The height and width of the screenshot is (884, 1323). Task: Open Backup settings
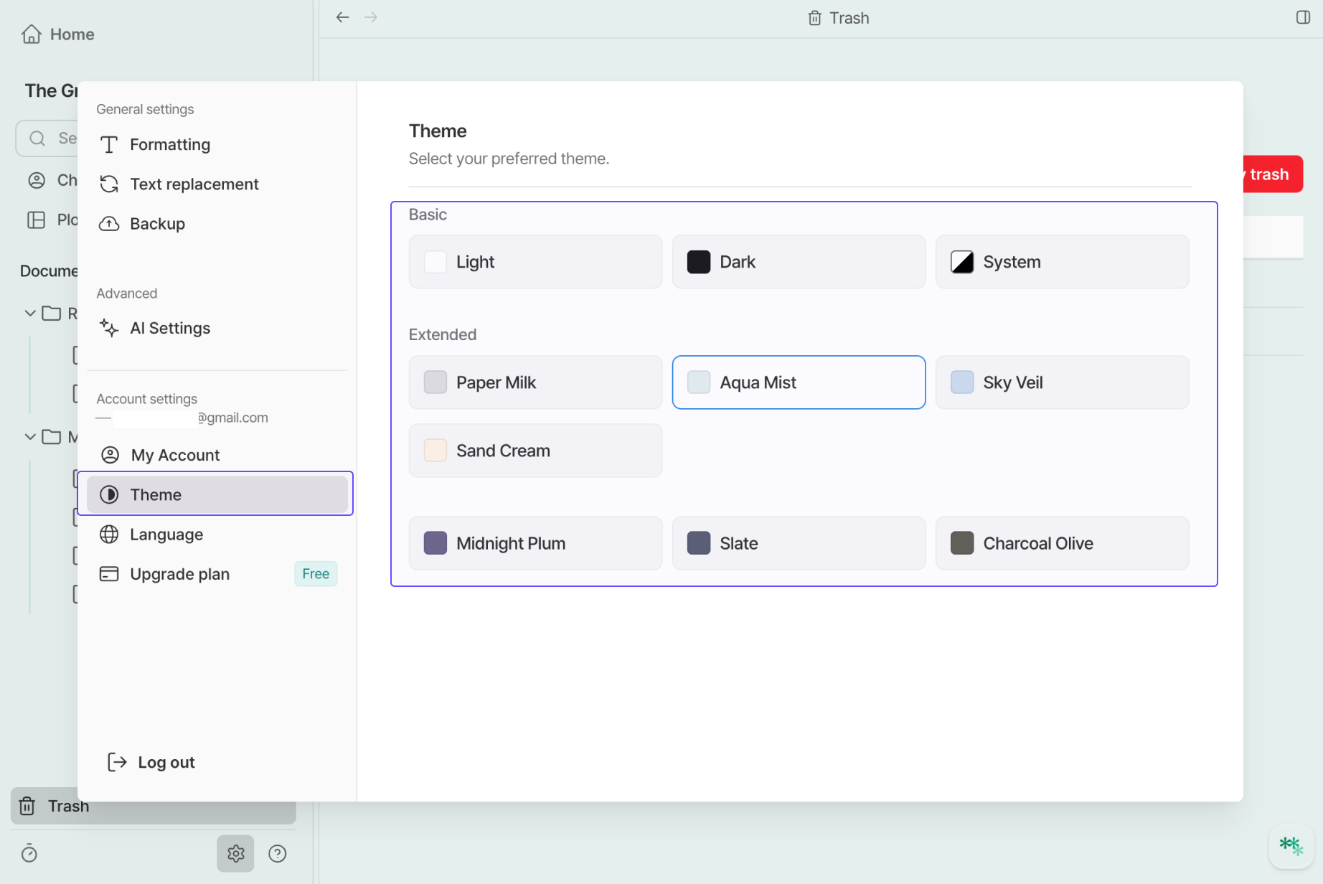point(217,224)
